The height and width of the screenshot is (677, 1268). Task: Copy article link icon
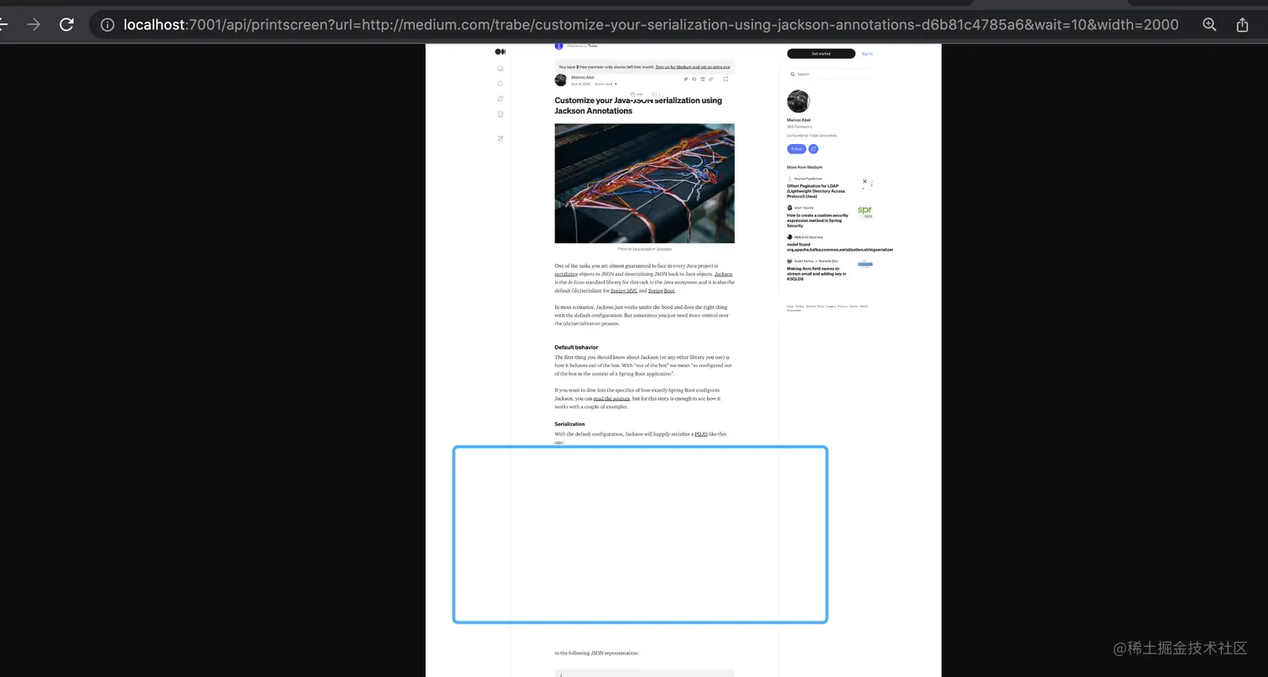(711, 80)
